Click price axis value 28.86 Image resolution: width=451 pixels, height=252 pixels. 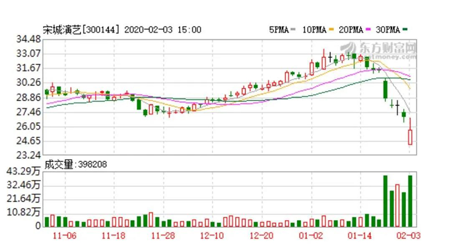coord(29,97)
